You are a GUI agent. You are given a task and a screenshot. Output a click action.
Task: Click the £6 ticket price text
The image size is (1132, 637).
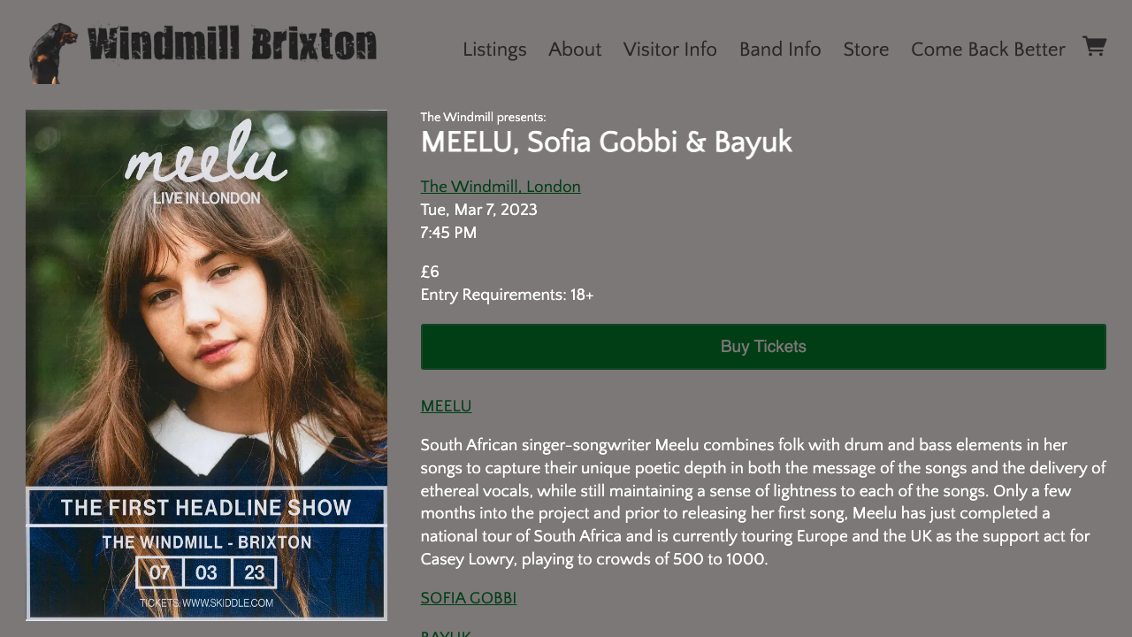click(430, 272)
